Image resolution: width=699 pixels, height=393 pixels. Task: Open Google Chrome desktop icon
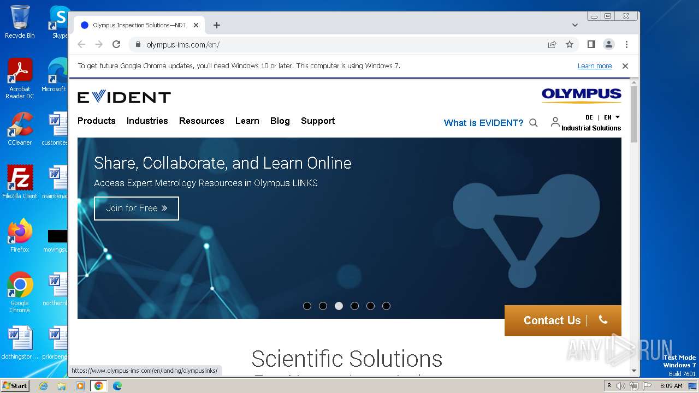[x=20, y=293]
